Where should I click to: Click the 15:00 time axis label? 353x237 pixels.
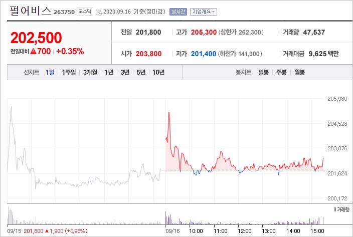click(317, 231)
